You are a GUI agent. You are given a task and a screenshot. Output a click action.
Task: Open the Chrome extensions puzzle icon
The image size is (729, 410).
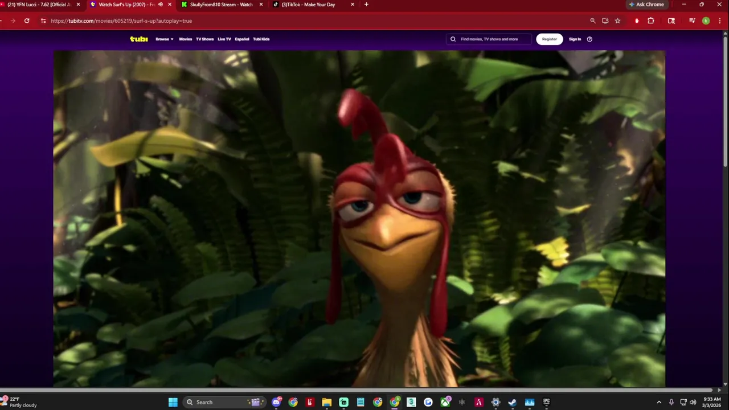point(651,20)
